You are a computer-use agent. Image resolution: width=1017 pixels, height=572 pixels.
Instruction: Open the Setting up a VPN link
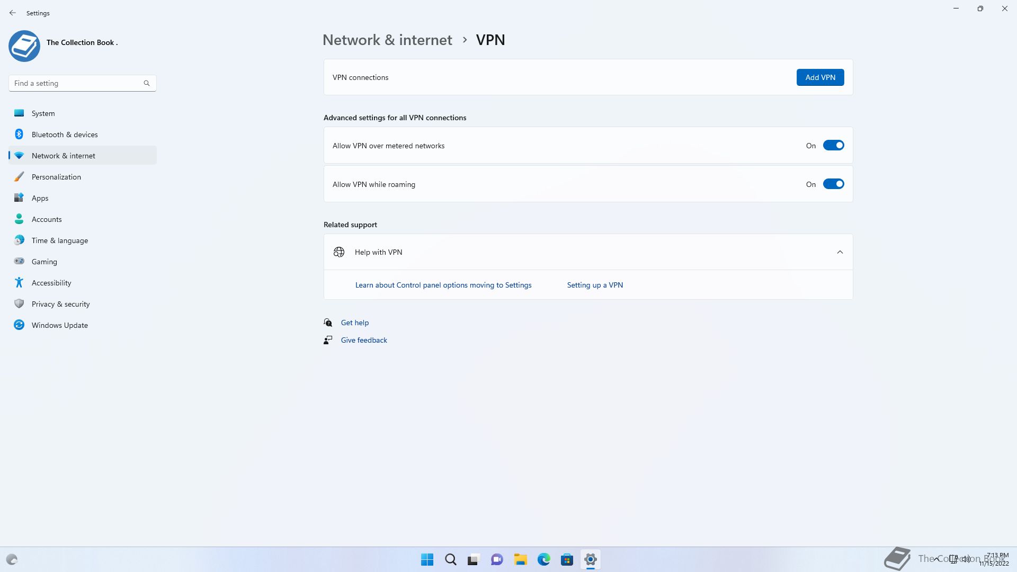pos(595,285)
